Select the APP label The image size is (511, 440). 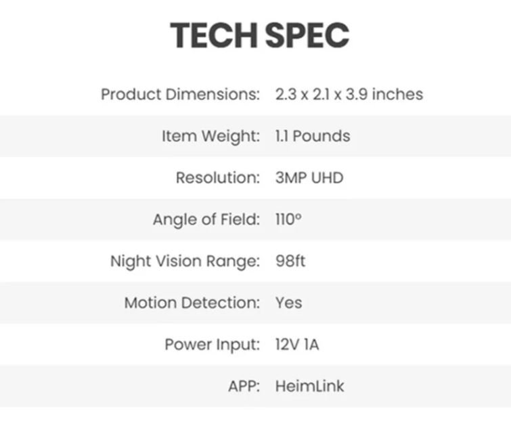[x=244, y=387]
